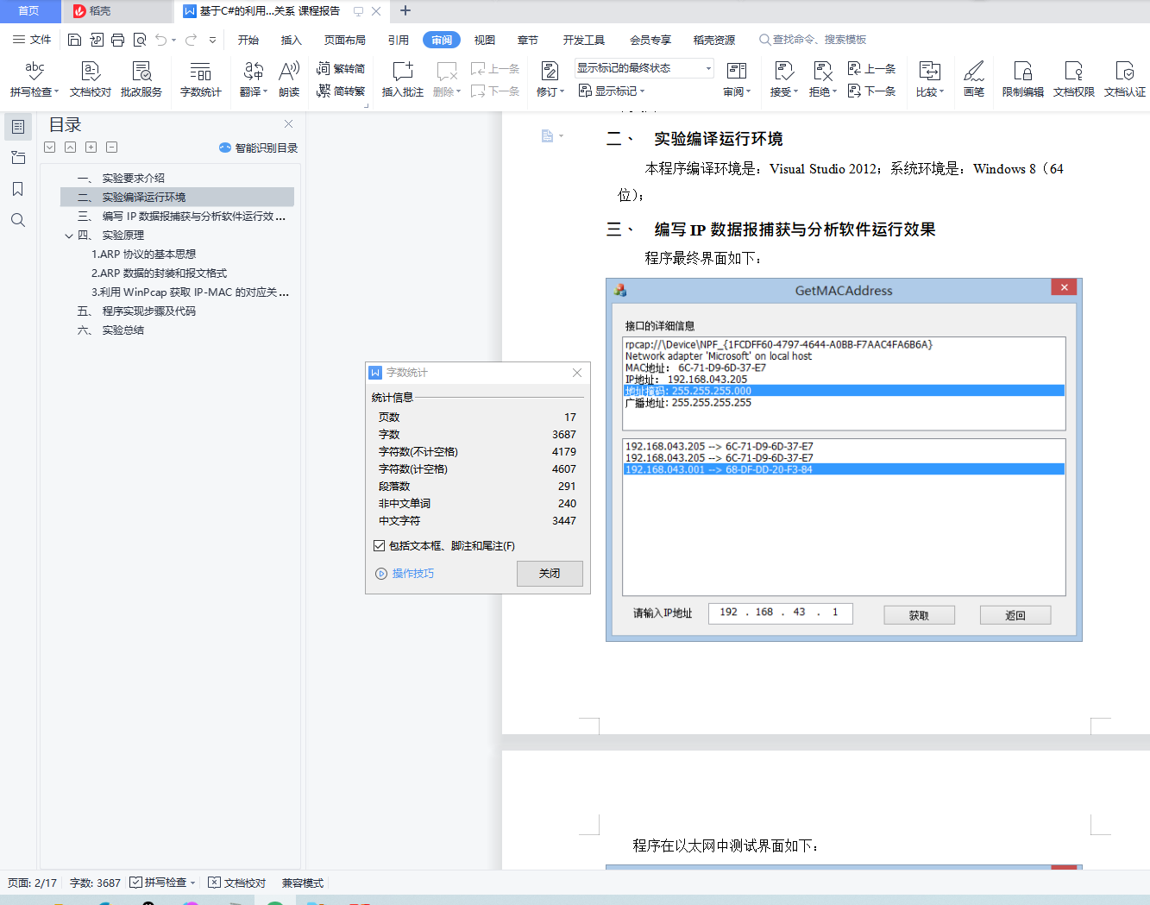Image resolution: width=1150 pixels, height=905 pixels.
Task: Open the search pane from the left sidebar
Action: click(x=18, y=220)
